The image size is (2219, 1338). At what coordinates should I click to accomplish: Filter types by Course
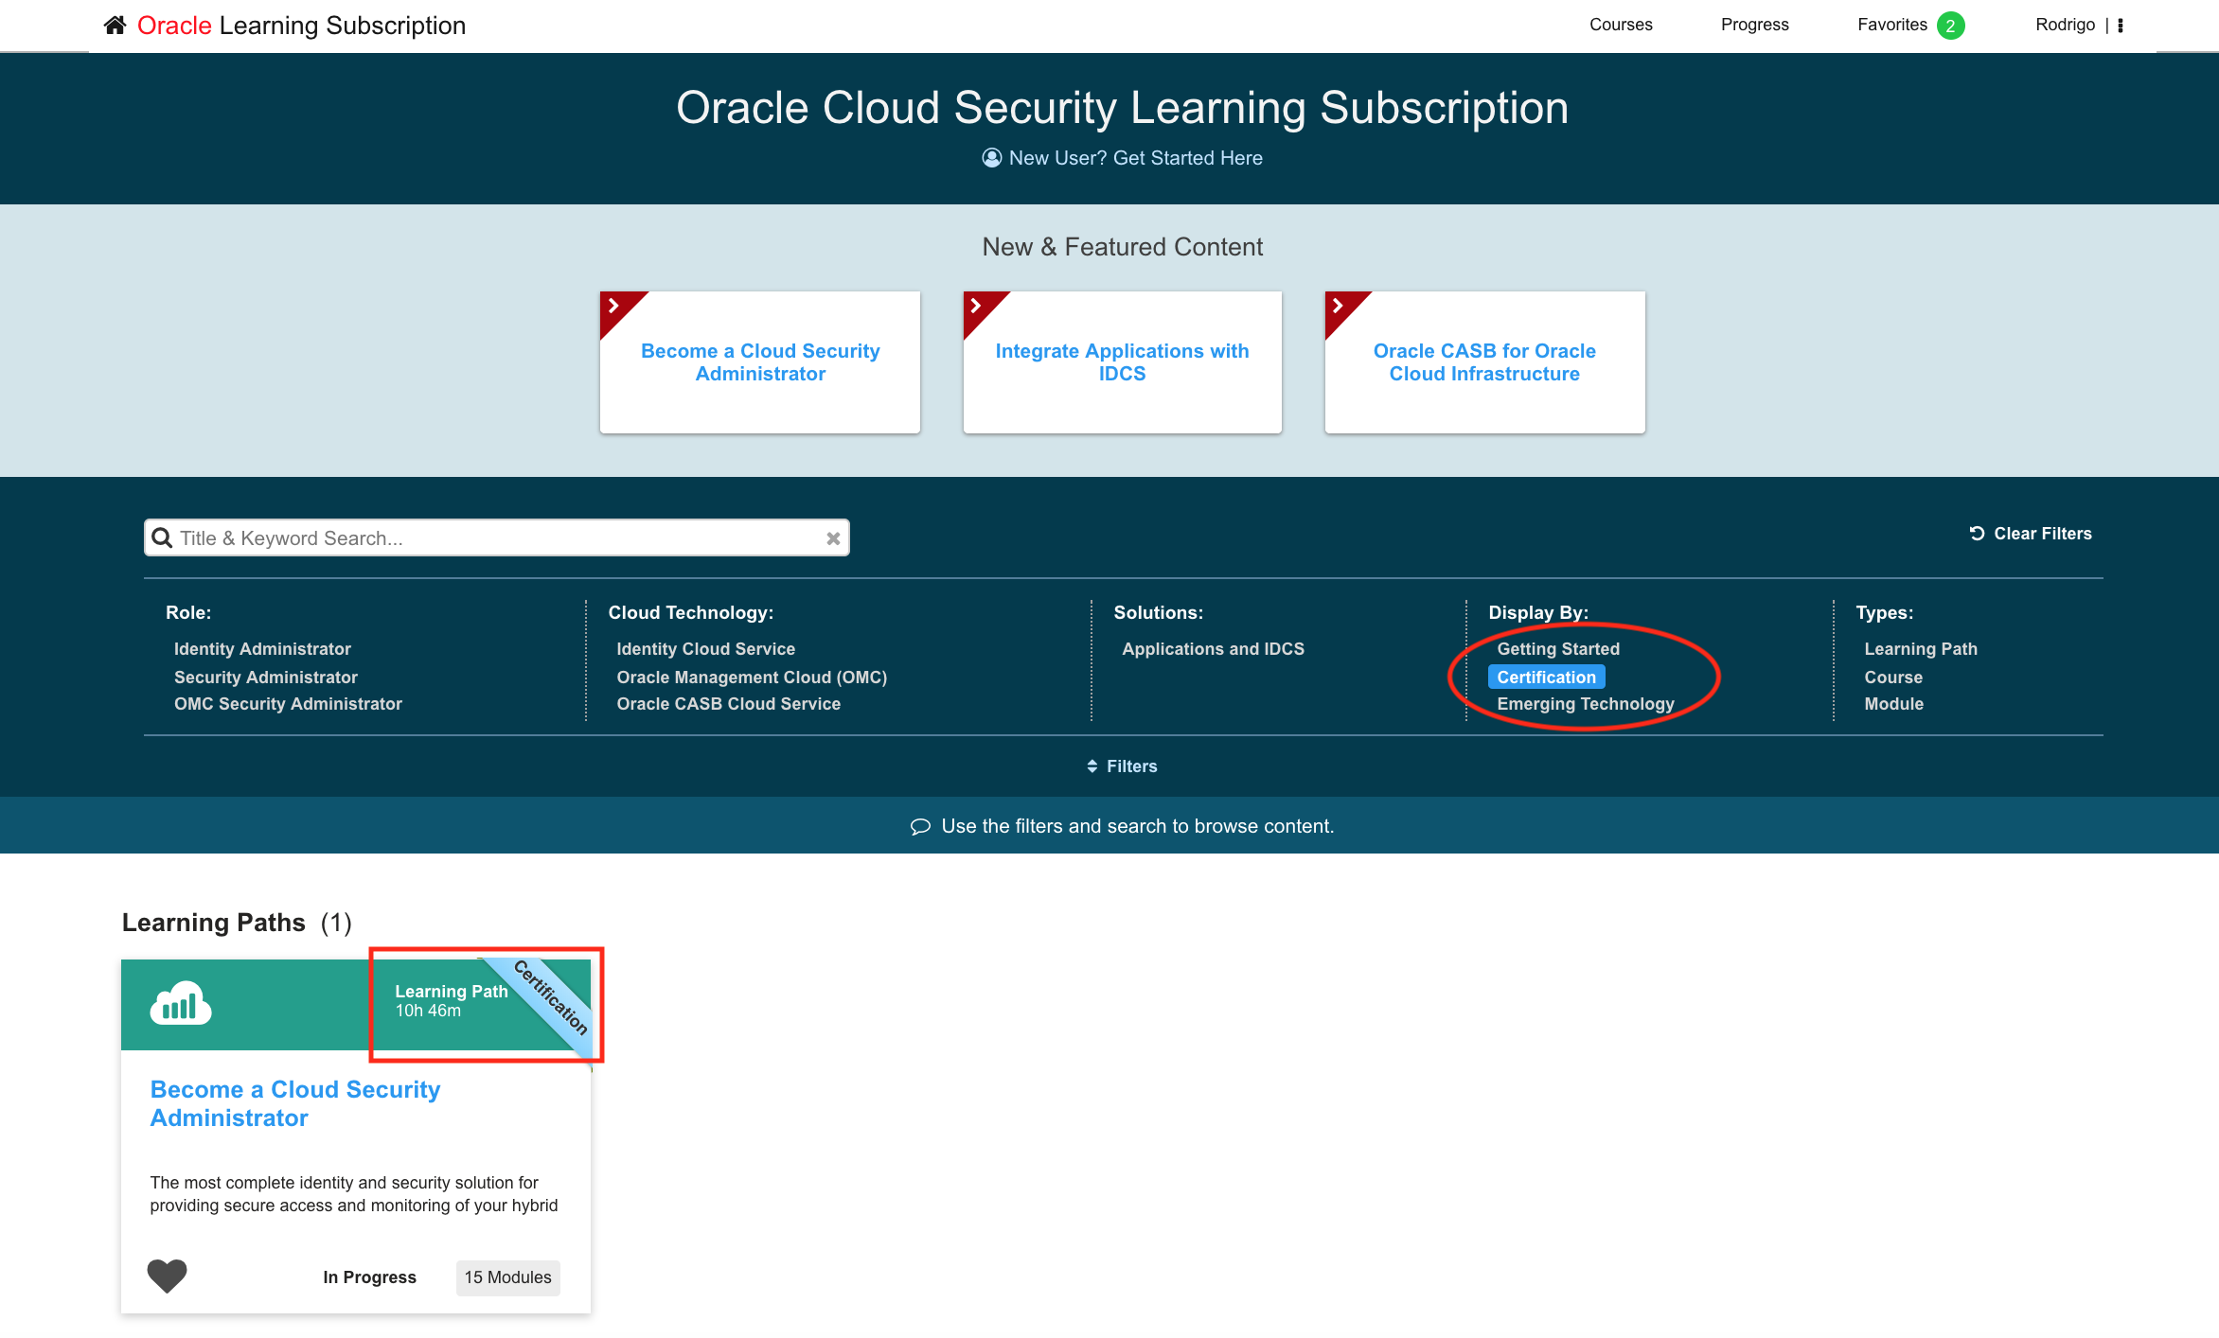click(x=1893, y=678)
